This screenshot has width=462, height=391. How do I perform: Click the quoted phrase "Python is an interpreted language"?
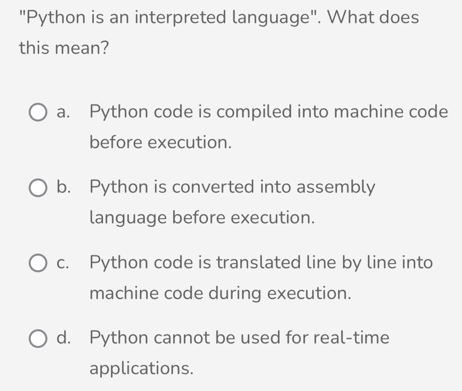[x=168, y=18]
